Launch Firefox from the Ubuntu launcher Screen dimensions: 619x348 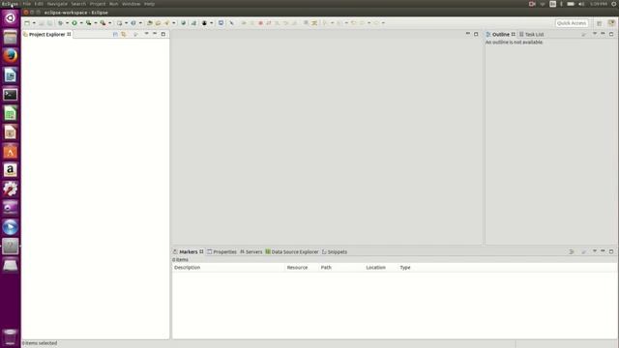pyautogui.click(x=11, y=56)
